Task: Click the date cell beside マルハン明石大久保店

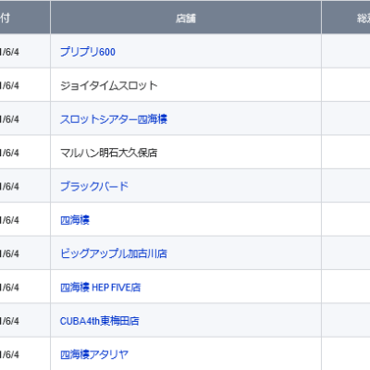Action: click(x=25, y=153)
